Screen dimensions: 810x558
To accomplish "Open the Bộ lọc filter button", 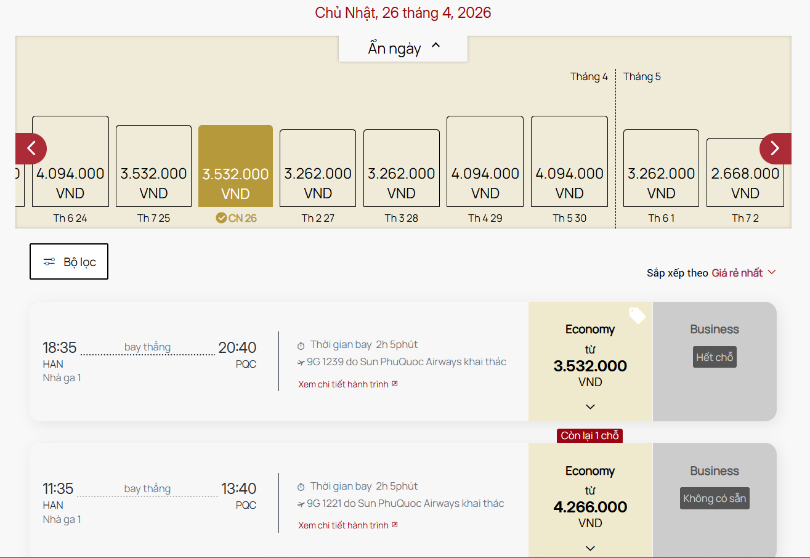I will pos(69,262).
